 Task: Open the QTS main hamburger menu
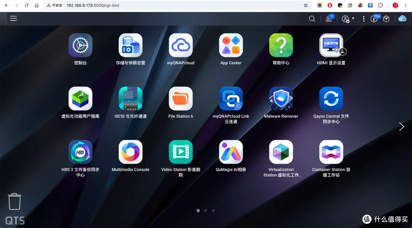point(13,18)
